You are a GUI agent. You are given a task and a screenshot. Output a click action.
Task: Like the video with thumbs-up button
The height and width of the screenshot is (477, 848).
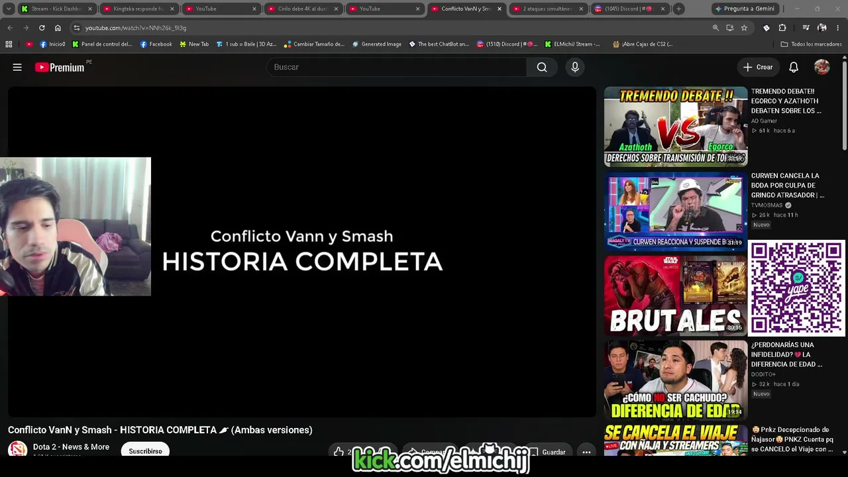pos(339,452)
